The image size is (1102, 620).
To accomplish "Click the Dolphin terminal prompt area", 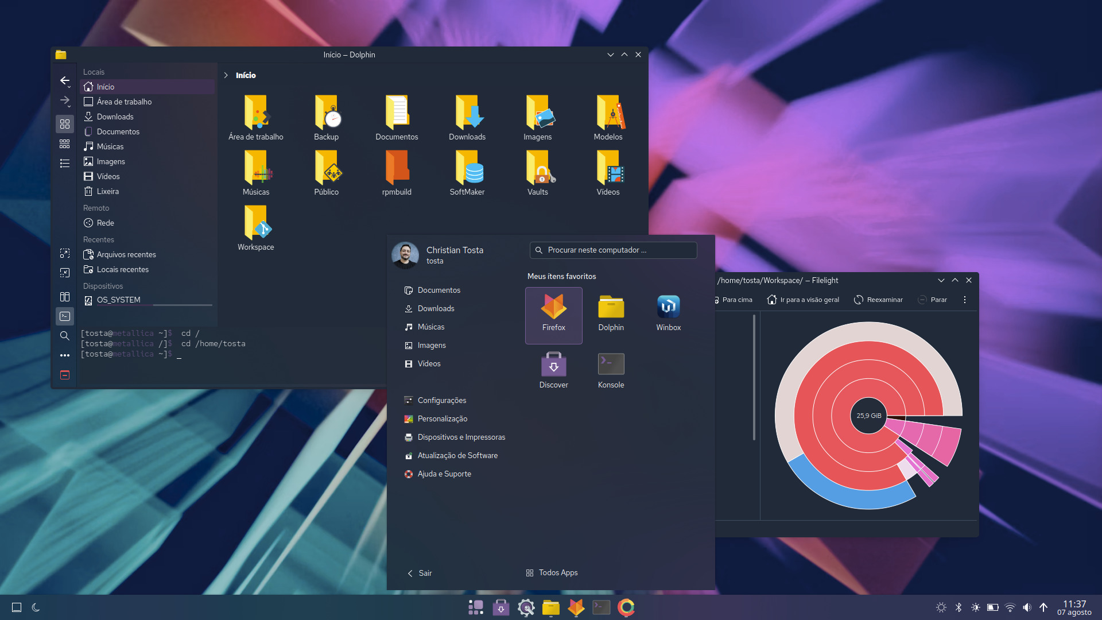I will tap(232, 356).
